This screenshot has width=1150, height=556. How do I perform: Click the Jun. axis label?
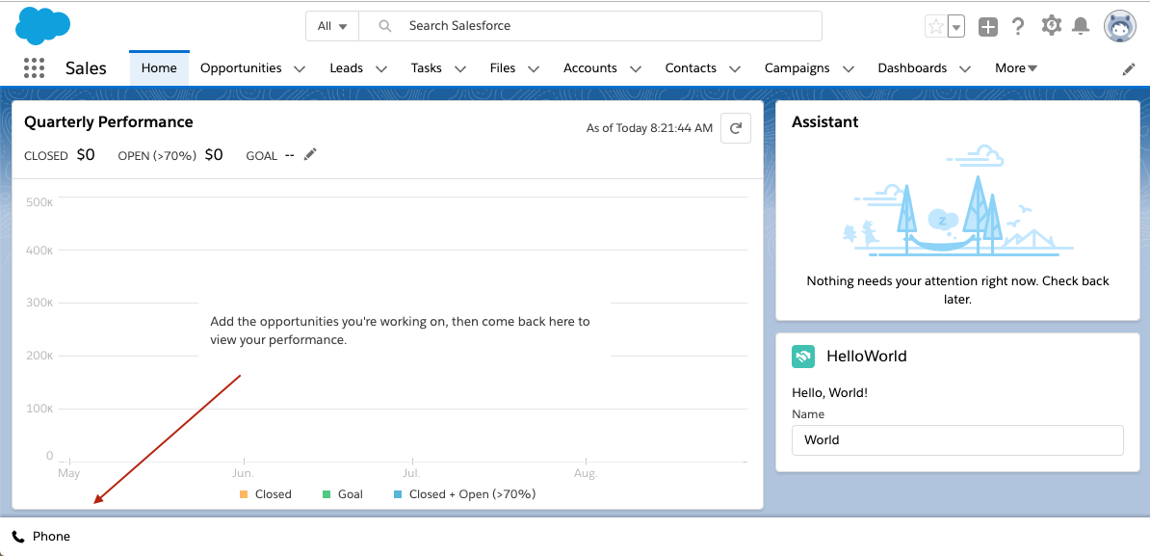pyautogui.click(x=244, y=473)
